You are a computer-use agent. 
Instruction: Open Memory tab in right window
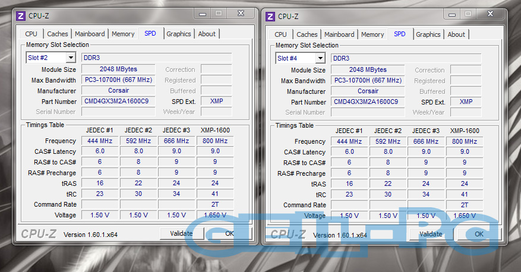(x=372, y=34)
